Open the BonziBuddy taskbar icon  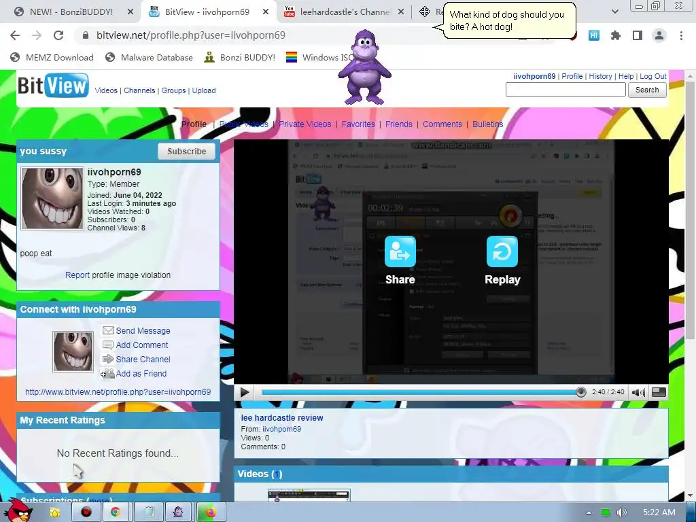click(x=178, y=512)
